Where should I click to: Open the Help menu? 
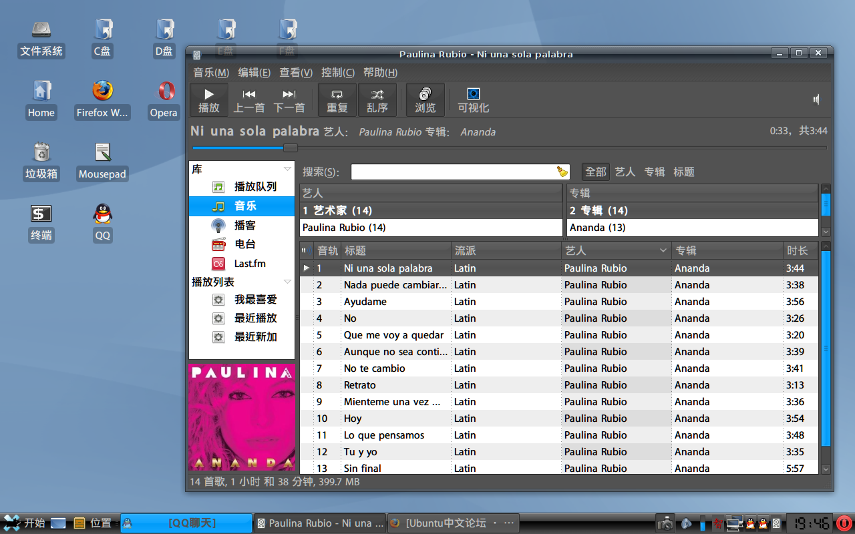point(380,73)
